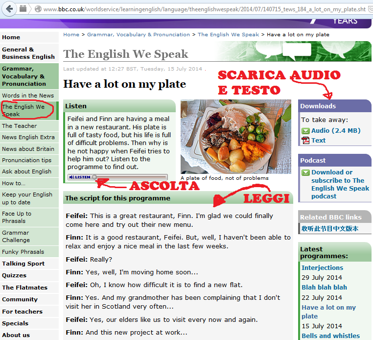Open Specials section
The width and height of the screenshot is (373, 340).
(x=29, y=323)
